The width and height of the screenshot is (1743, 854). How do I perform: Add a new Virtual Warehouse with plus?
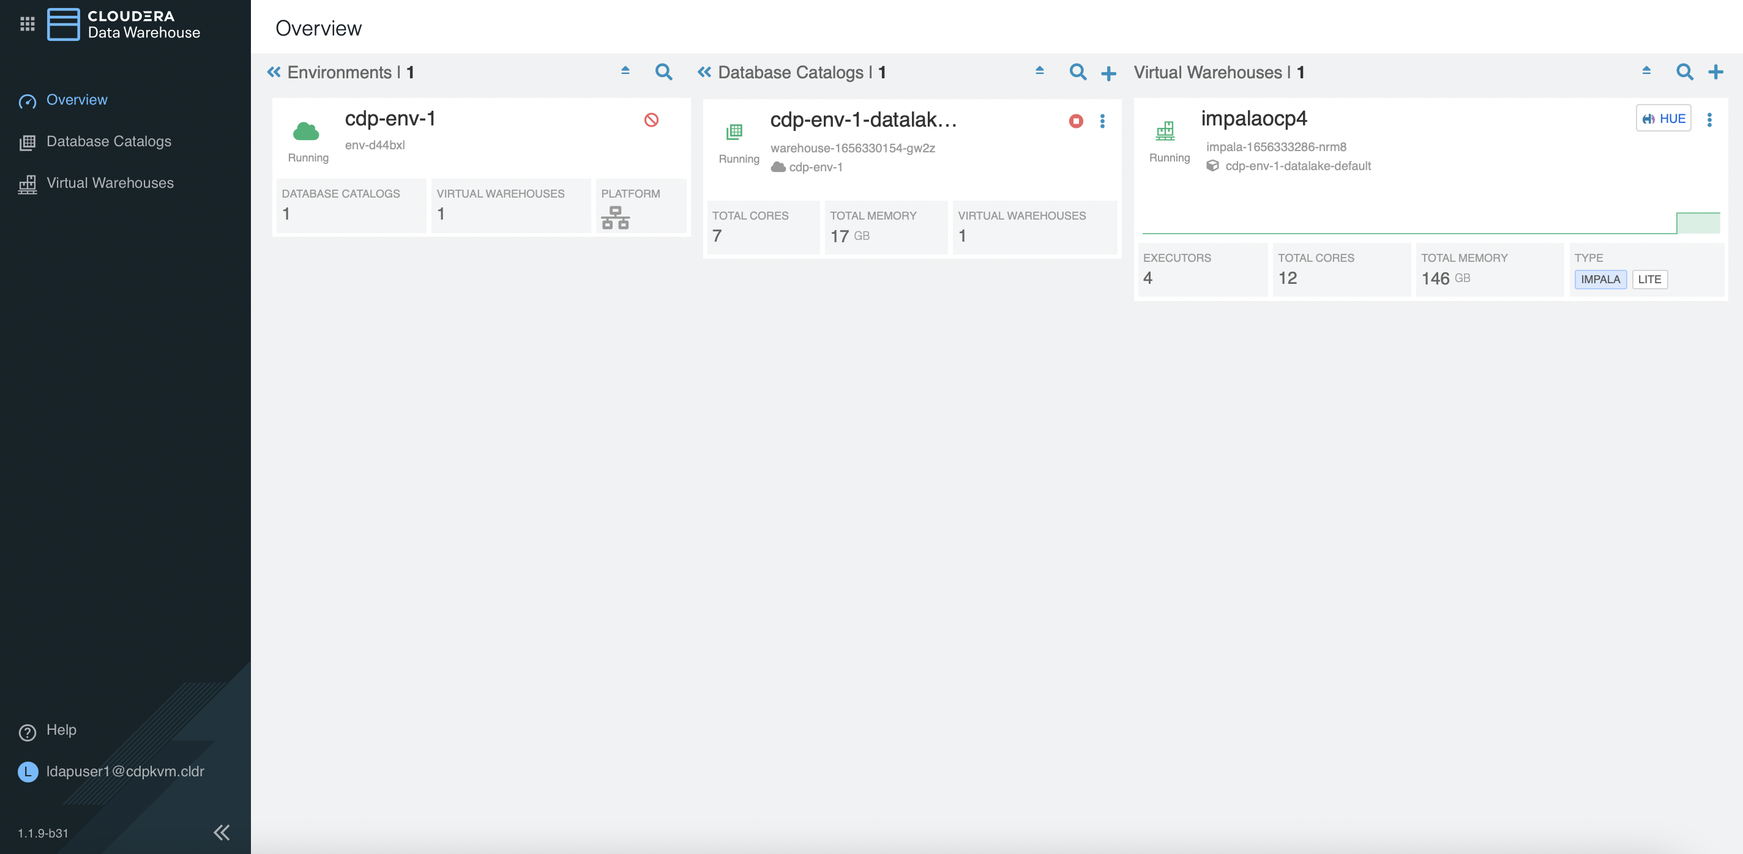point(1715,72)
